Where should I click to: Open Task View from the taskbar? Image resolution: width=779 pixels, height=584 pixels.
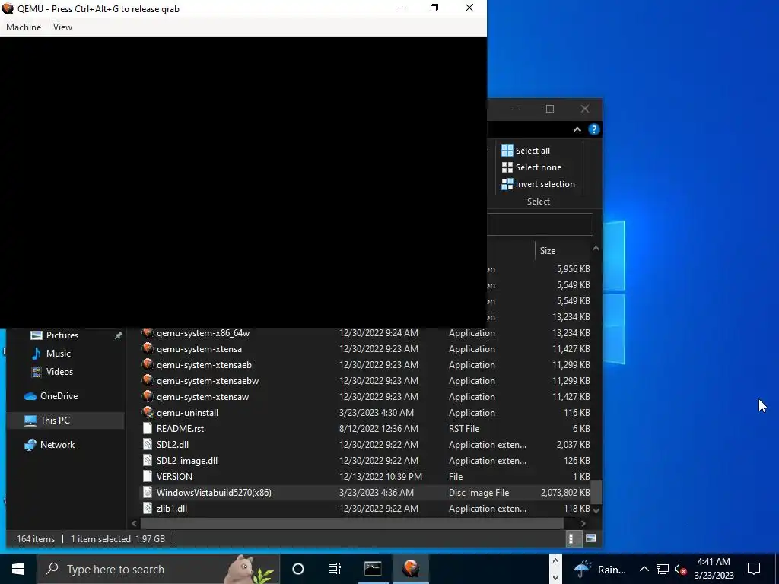[x=335, y=569]
